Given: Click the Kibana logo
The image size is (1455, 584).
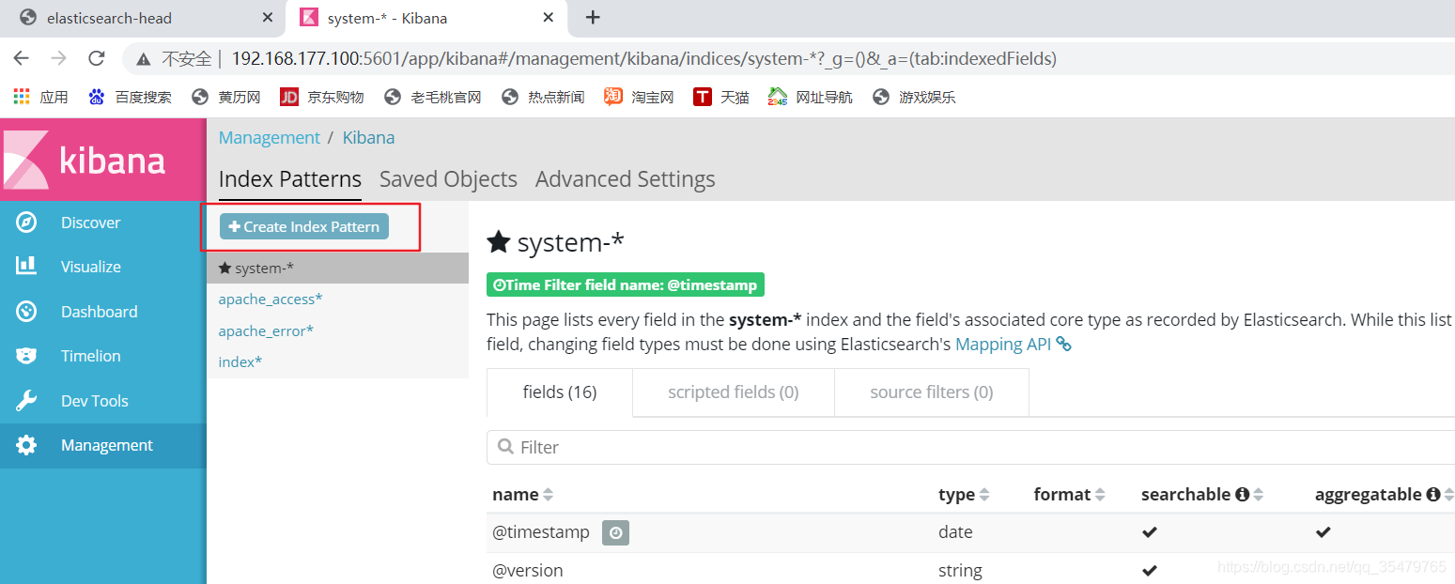Looking at the screenshot, I should (85, 160).
